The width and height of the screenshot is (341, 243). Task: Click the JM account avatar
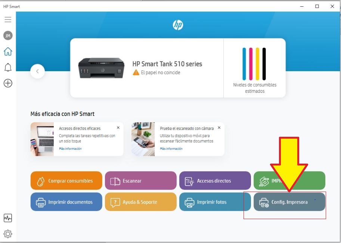8,35
